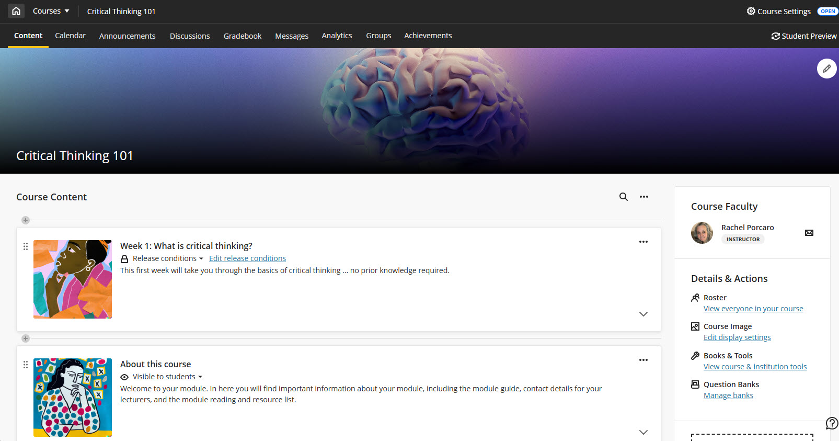Switch to Calendar tab
839x441 pixels.
pos(70,36)
